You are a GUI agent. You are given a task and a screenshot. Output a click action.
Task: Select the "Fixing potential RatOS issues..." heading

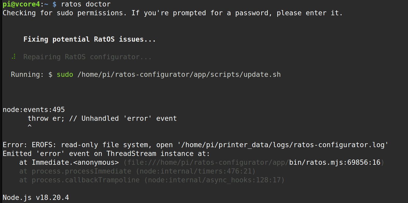click(x=90, y=39)
